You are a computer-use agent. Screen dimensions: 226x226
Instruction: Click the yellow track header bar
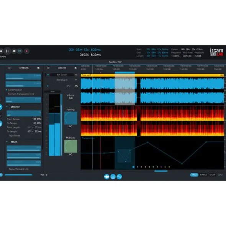pos(152,75)
